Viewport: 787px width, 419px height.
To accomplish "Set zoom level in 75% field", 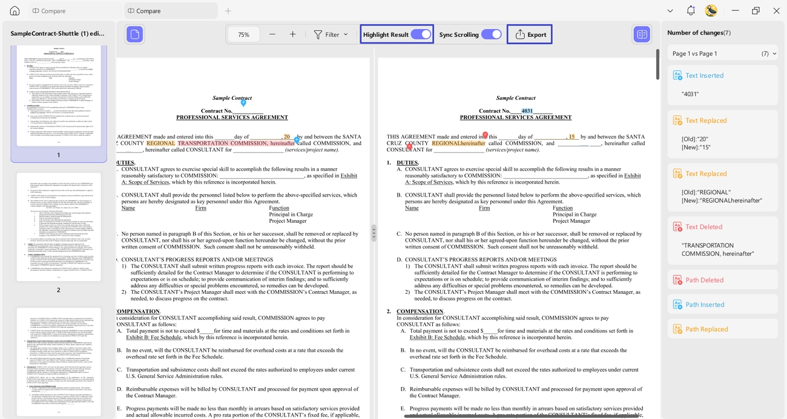I will 244,34.
